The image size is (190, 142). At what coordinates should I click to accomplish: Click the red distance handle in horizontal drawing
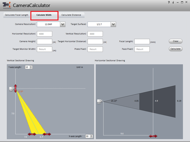tap(153, 136)
